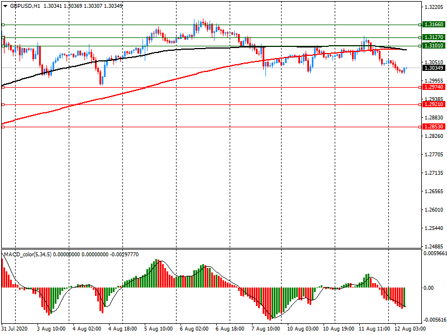Viewport: 447px width, 335px height.
Task: Click the 1.24885 price axis value
Action: click(x=434, y=246)
